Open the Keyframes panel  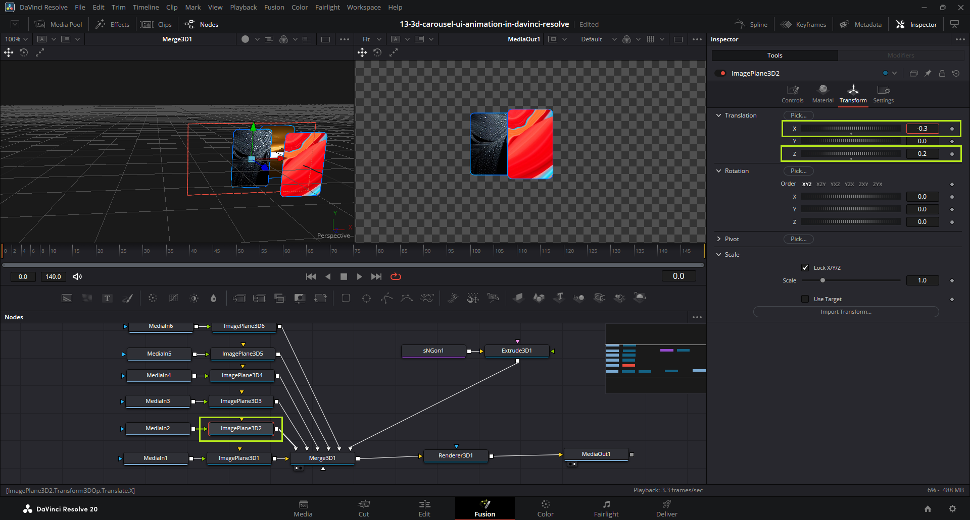coord(804,24)
